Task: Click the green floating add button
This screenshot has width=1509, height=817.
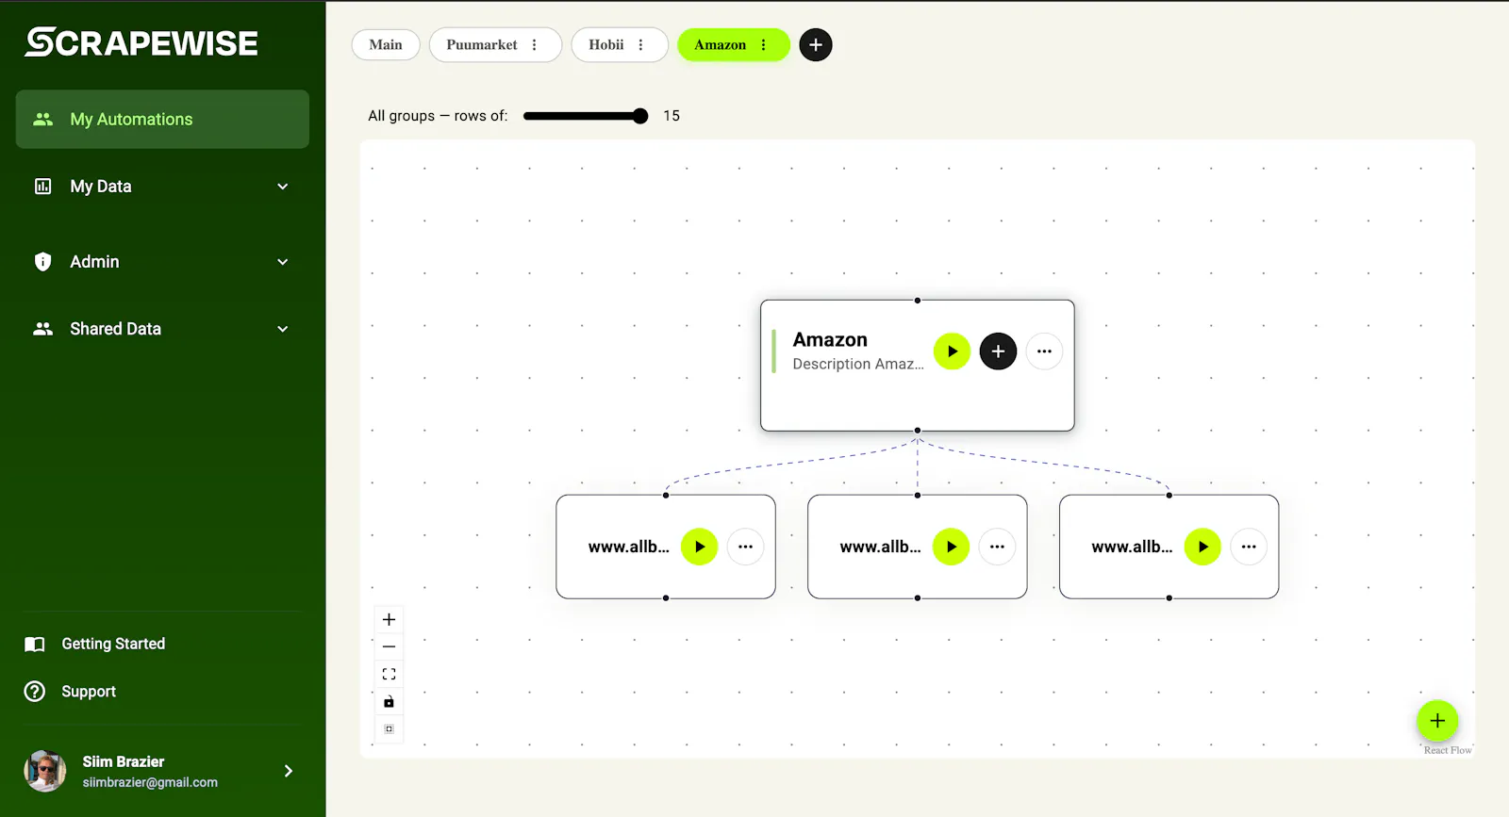Action: pos(1437,721)
